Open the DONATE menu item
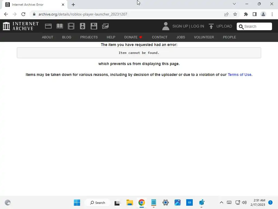The image size is (278, 209). point(133,37)
